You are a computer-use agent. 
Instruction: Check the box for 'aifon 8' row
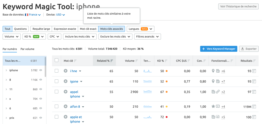[x=57, y=106]
